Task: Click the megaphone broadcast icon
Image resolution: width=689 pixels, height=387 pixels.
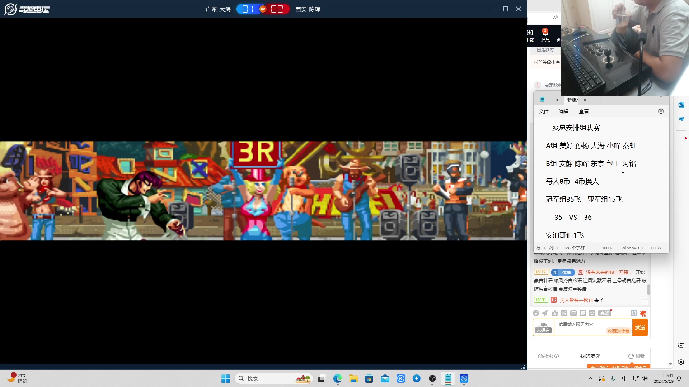Action: (545, 313)
